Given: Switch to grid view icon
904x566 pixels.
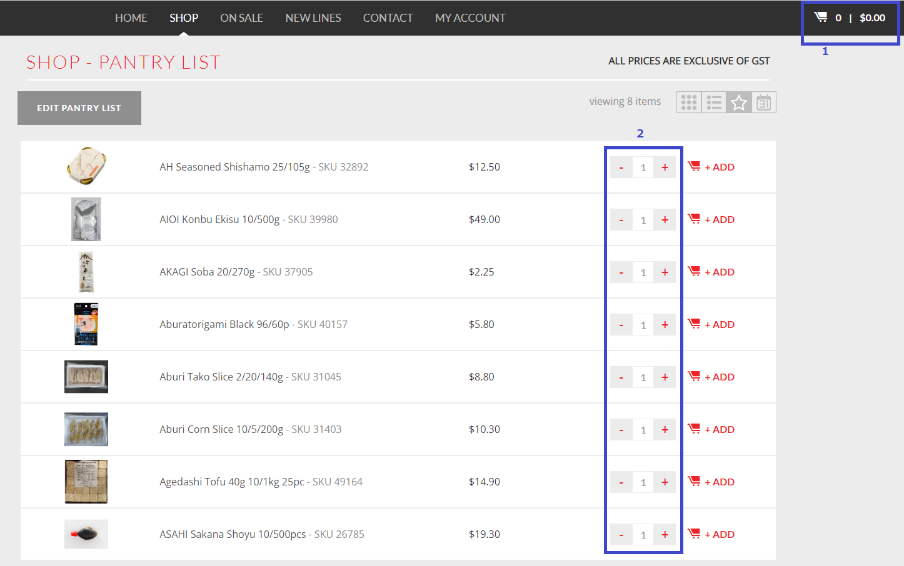Looking at the screenshot, I should coord(689,102).
